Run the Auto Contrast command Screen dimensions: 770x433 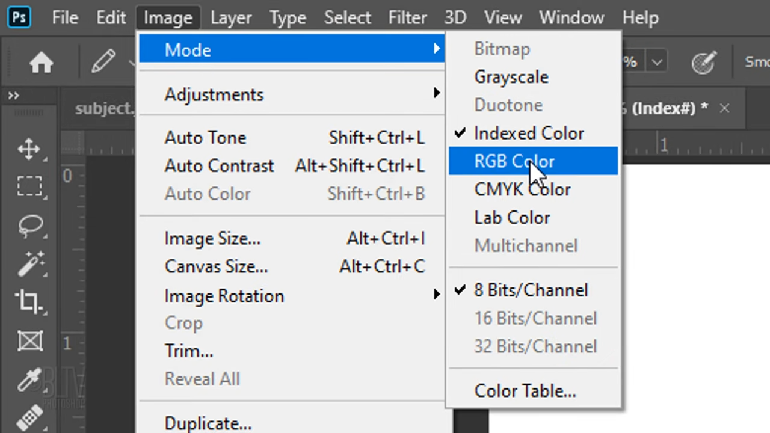coord(219,166)
